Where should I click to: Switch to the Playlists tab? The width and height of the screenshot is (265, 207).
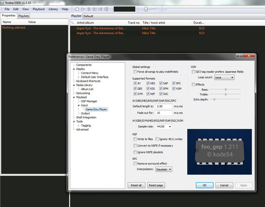click(24, 16)
